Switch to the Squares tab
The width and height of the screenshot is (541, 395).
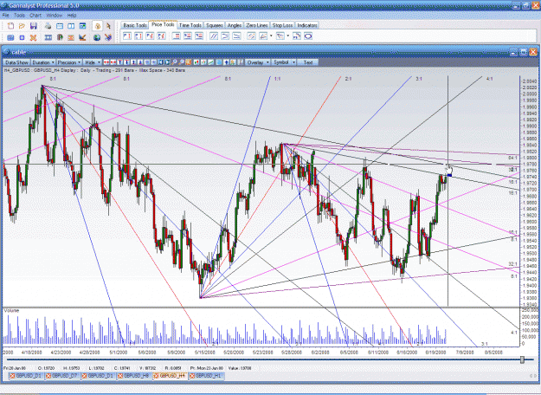click(x=215, y=25)
